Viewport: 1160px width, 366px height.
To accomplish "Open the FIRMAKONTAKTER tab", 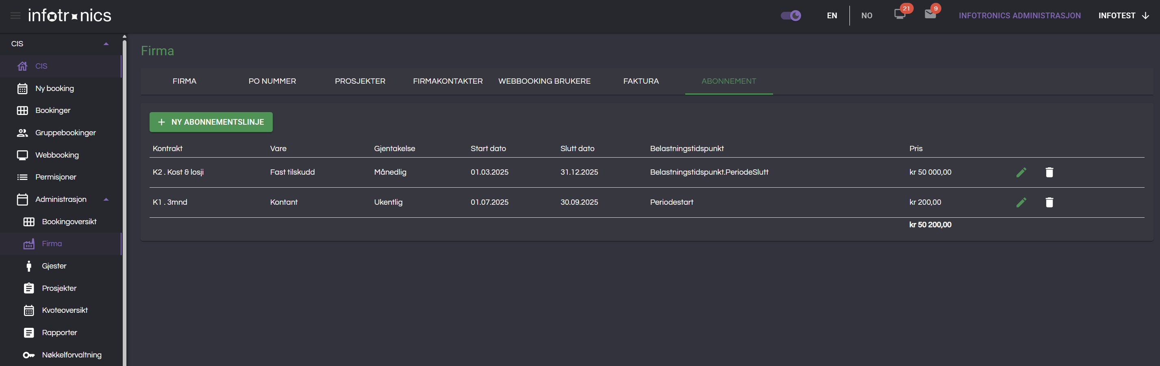I will pyautogui.click(x=447, y=82).
